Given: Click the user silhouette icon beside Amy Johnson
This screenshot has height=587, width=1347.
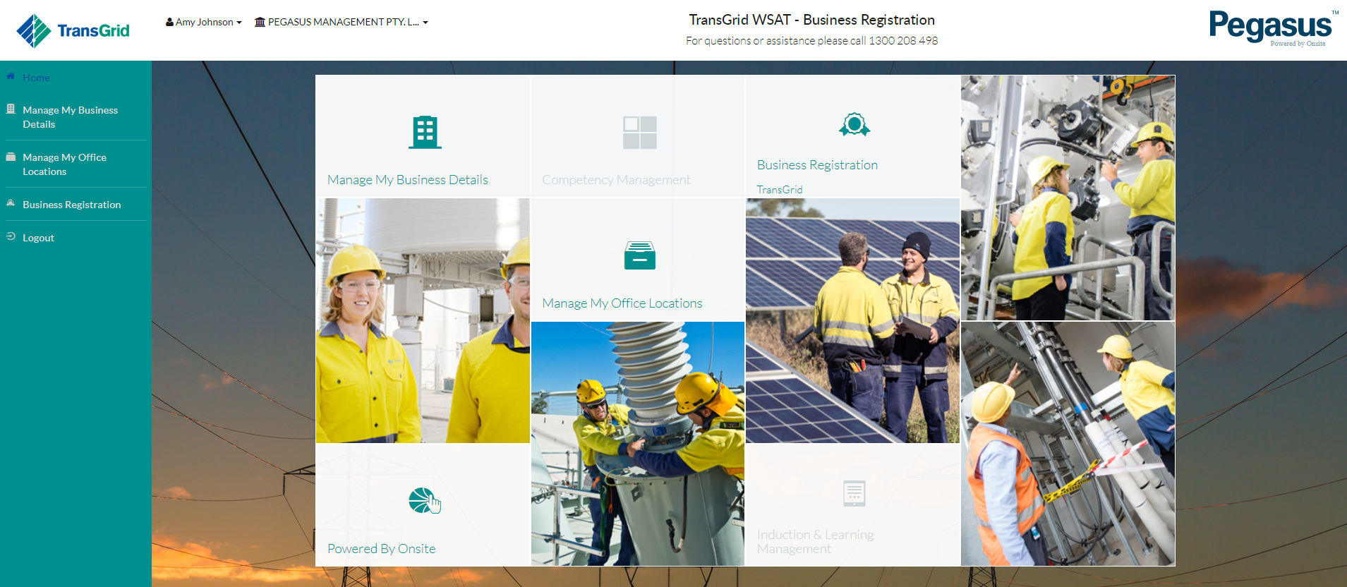Looking at the screenshot, I should (169, 22).
